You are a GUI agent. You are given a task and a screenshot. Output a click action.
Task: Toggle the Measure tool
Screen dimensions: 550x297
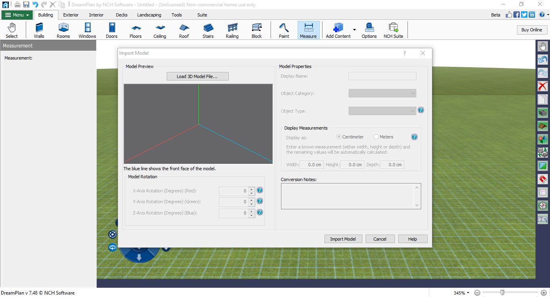308,31
